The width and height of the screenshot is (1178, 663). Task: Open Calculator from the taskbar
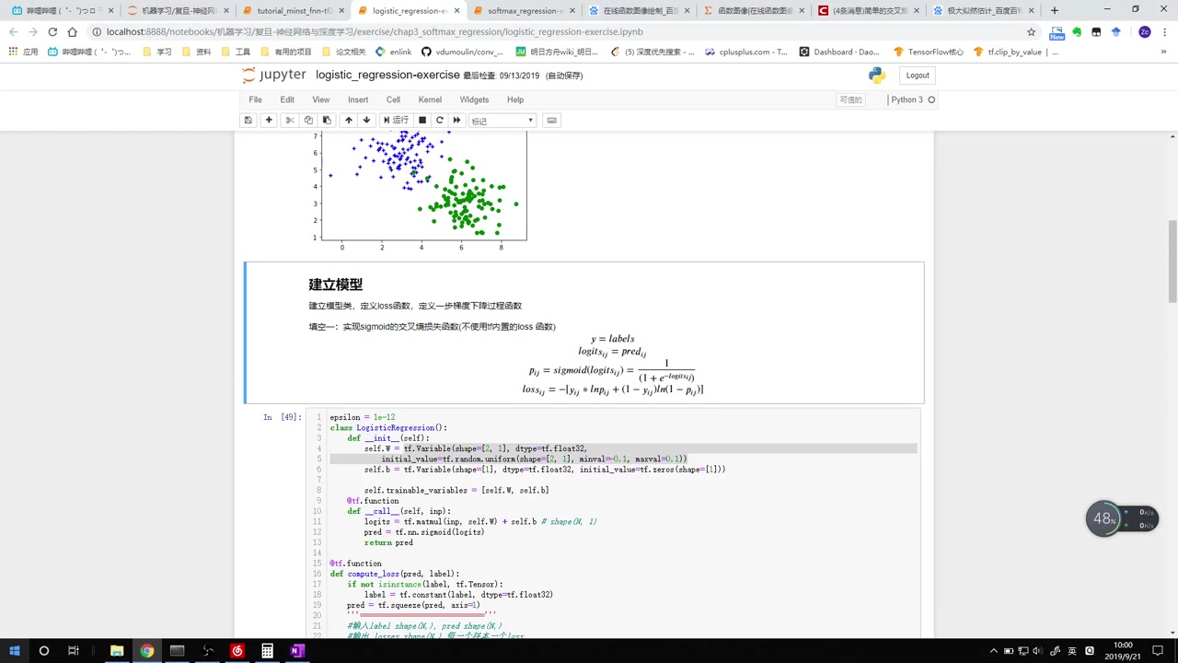(x=267, y=650)
